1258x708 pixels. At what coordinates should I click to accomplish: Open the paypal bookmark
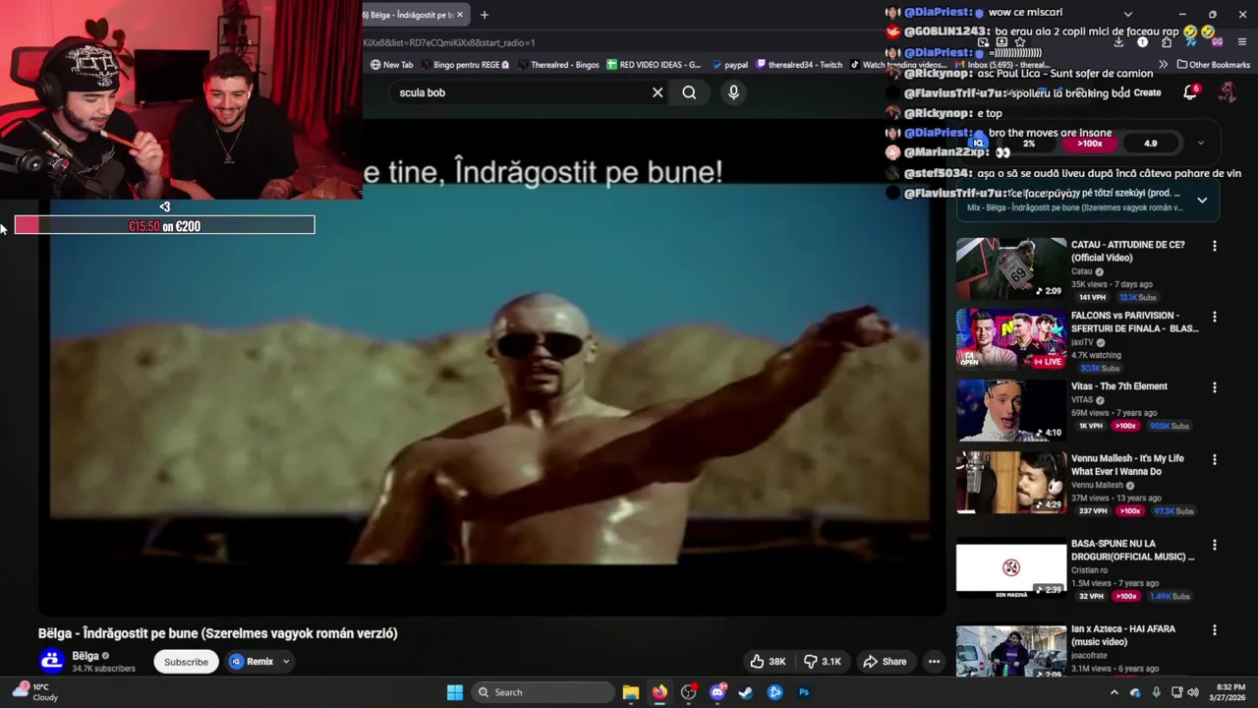tap(729, 65)
